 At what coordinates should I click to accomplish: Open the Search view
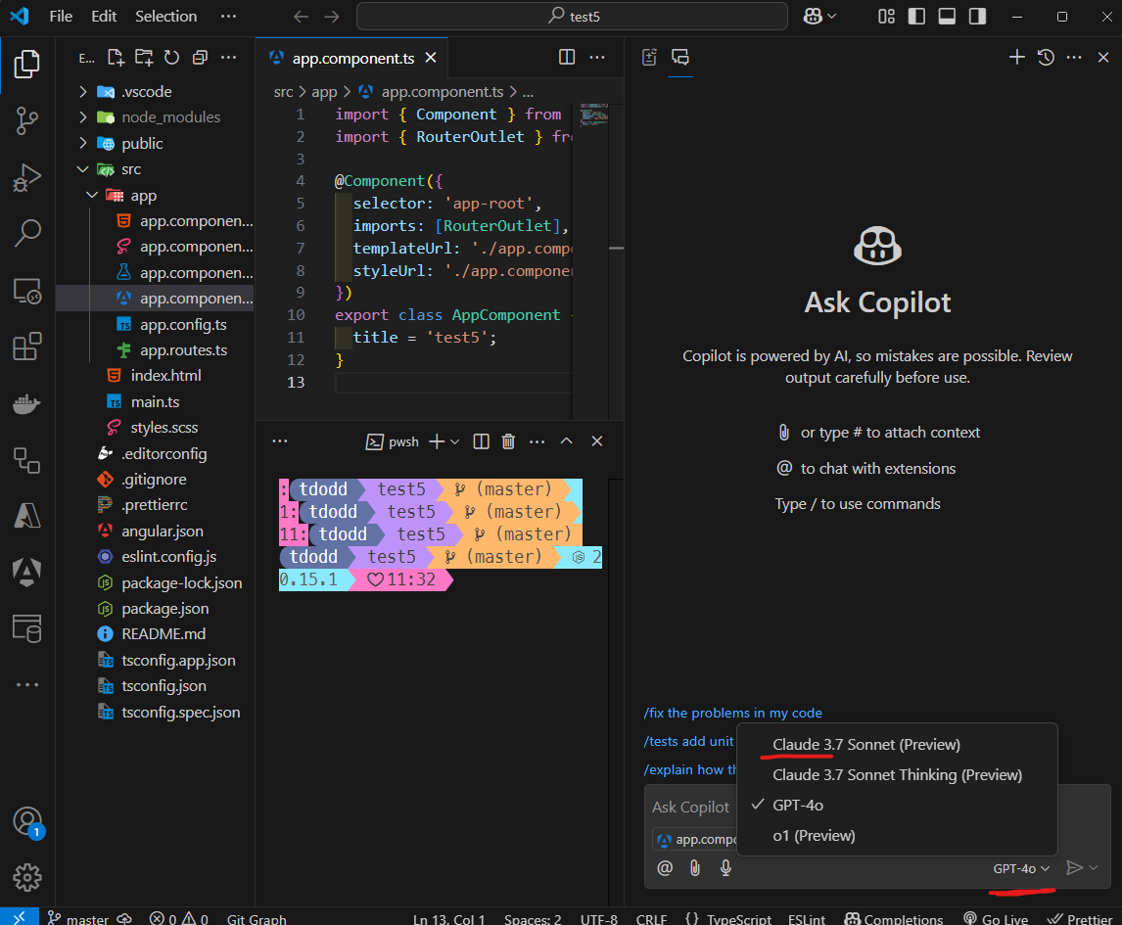[27, 233]
